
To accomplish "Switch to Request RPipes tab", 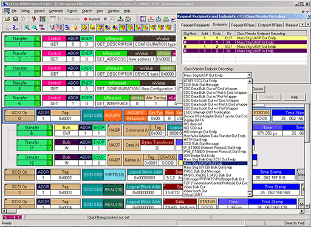I will click(243, 25).
